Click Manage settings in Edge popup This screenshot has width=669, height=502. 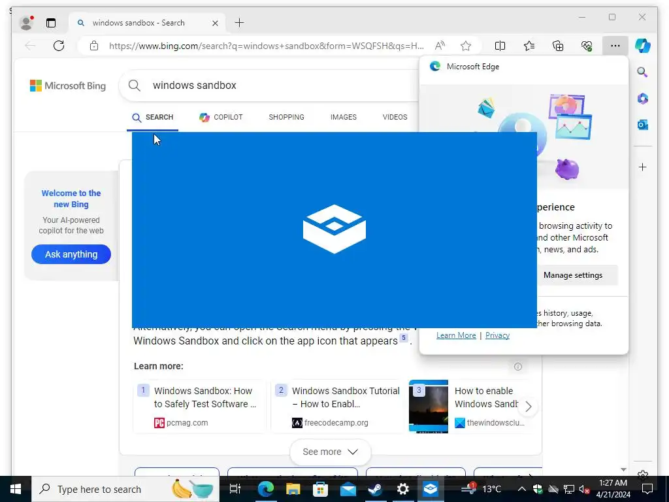pos(572,275)
